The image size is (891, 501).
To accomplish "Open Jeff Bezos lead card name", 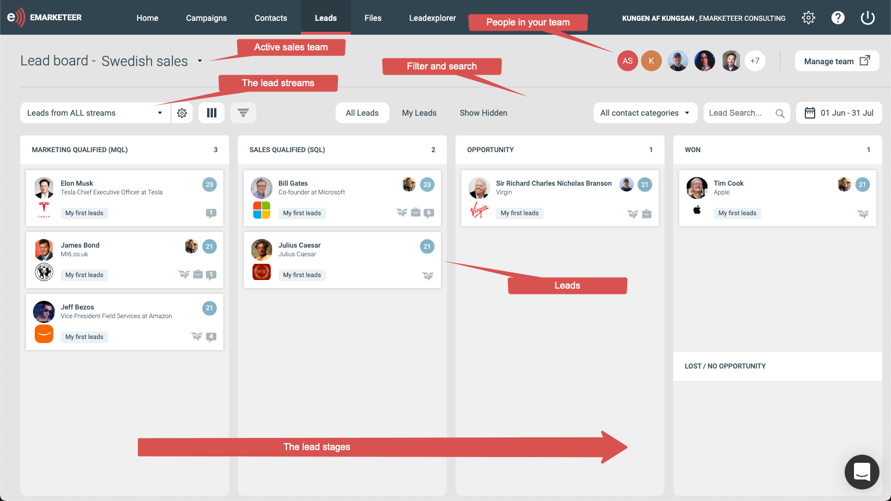I will pos(78,307).
